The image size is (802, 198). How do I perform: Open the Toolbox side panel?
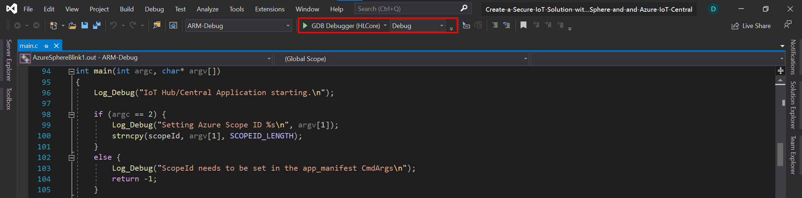9,99
